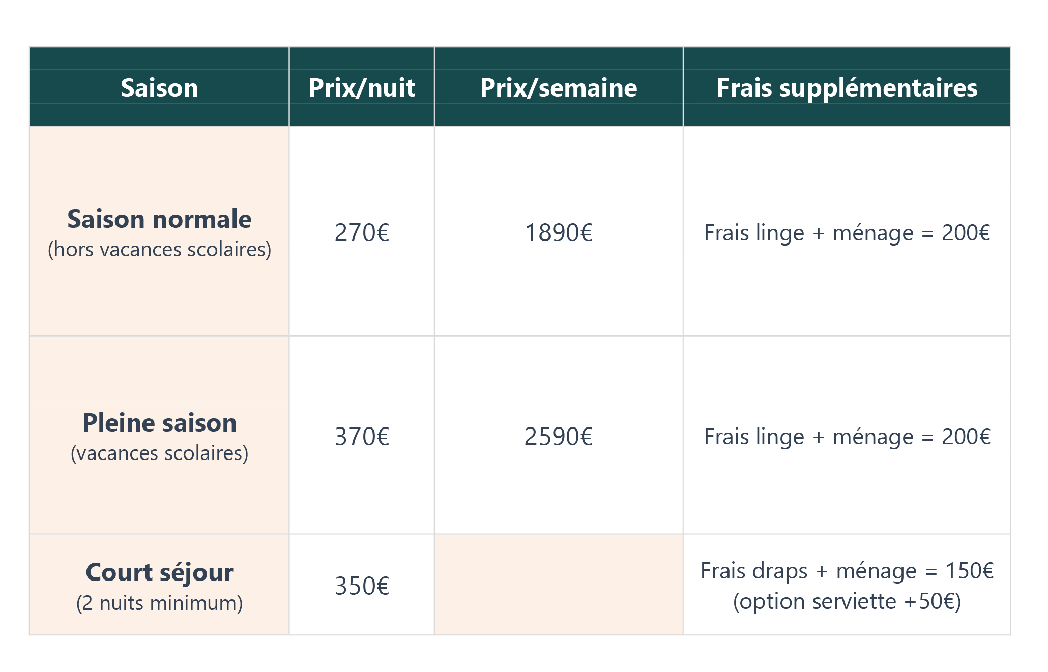Click the vacances scolaires subtitle under Pleine saison
1048x672 pixels.
[159, 453]
